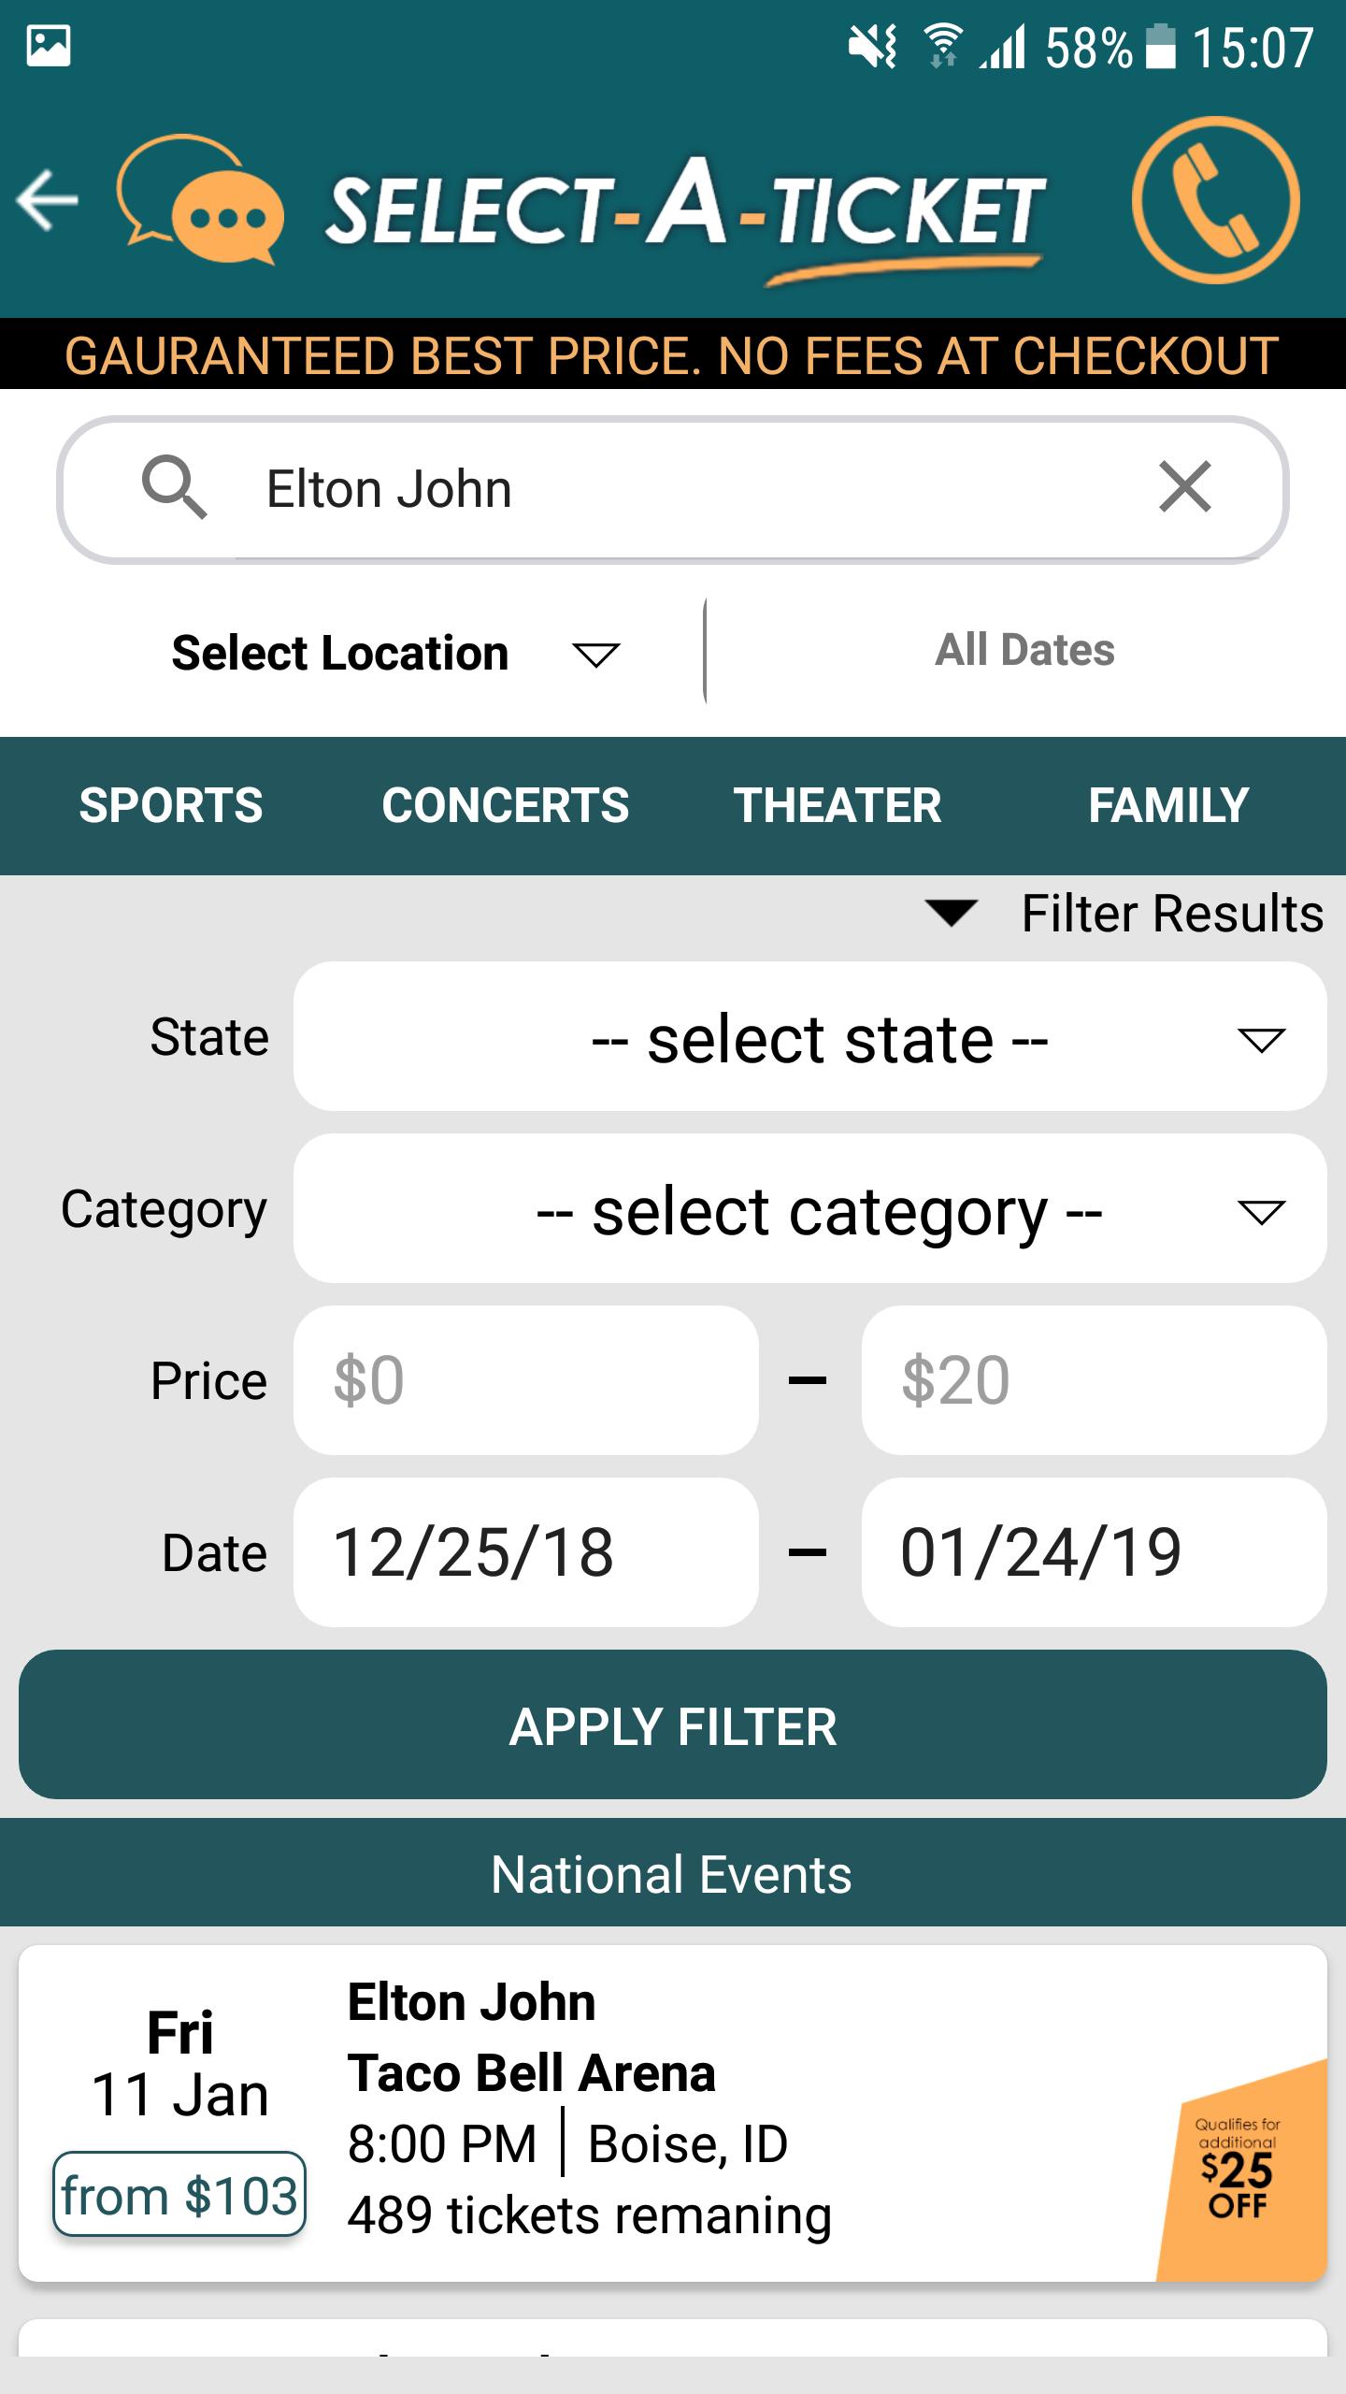Tap the minimum price $0 field
Viewport: 1346px width, 2394px height.
click(525, 1380)
